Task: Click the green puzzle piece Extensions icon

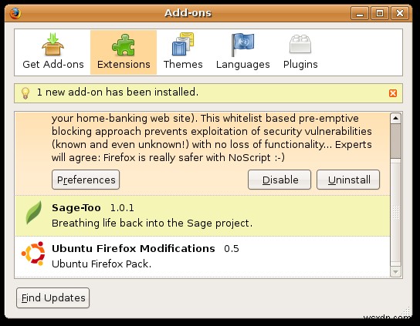Action: (x=124, y=45)
